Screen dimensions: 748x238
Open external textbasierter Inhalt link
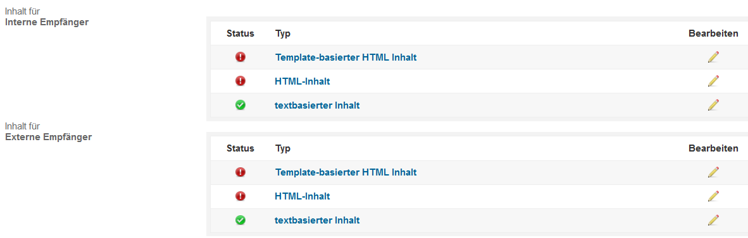pyautogui.click(x=317, y=220)
